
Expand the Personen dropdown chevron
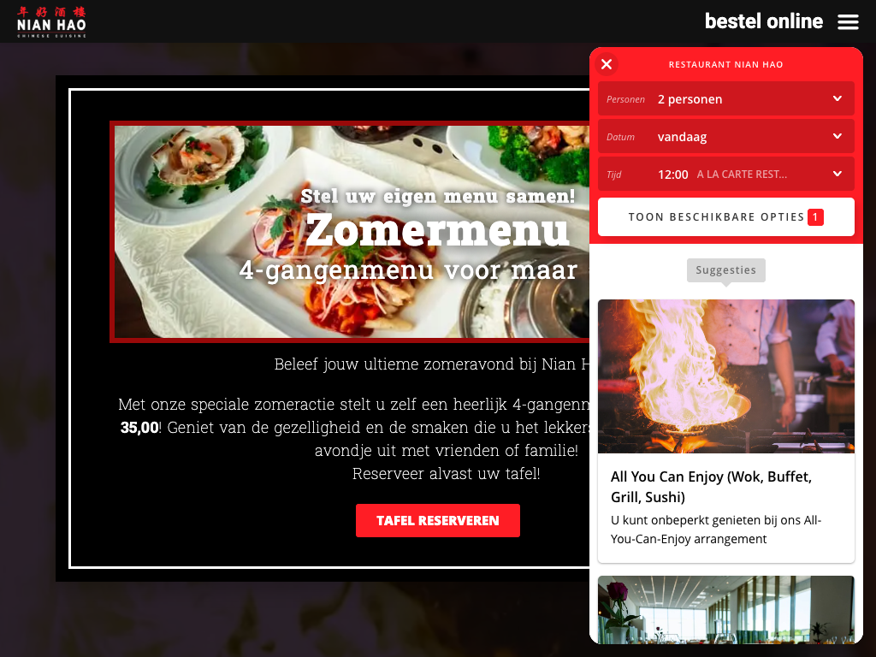click(838, 99)
